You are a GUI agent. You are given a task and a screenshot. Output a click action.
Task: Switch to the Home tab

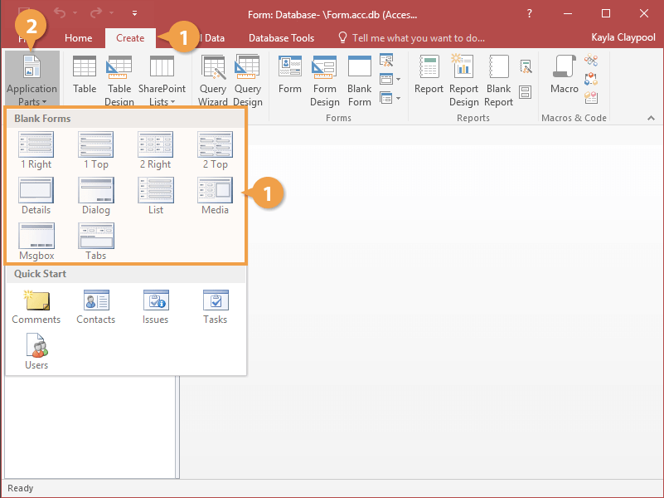tap(79, 38)
